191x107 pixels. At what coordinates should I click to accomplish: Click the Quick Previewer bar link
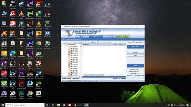pos(104,77)
